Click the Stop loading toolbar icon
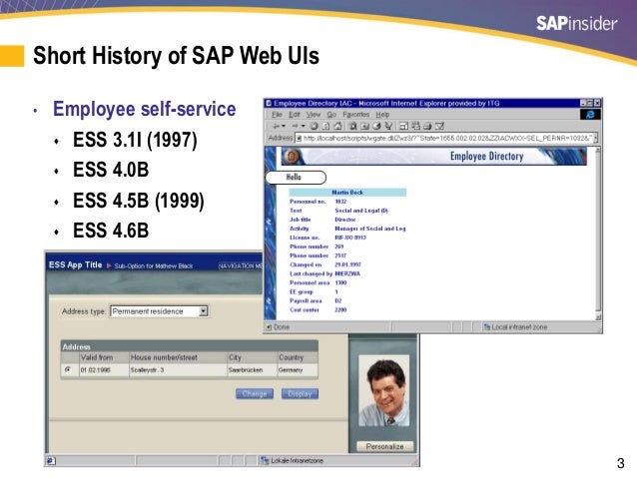The image size is (637, 478). (315, 126)
